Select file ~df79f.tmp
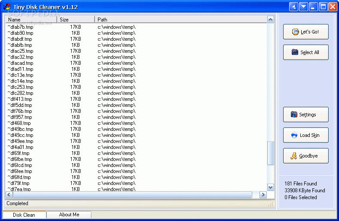Image resolution: width=339 pixels, height=221 pixels. (18, 183)
